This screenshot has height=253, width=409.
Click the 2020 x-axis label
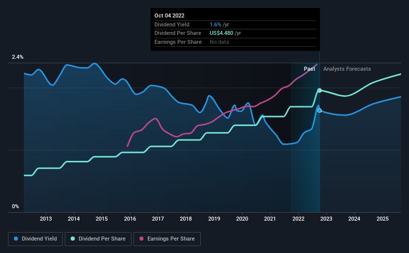coord(242,219)
